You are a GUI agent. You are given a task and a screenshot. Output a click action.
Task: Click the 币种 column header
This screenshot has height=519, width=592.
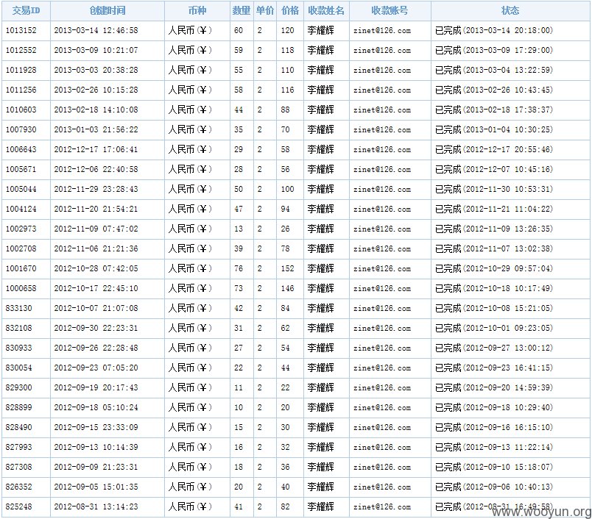tap(197, 10)
